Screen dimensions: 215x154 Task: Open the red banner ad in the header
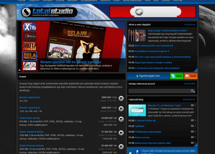coord(153,12)
